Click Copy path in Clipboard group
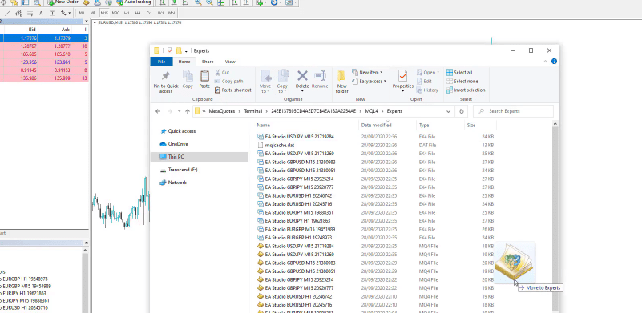The image size is (642, 313). (x=229, y=82)
